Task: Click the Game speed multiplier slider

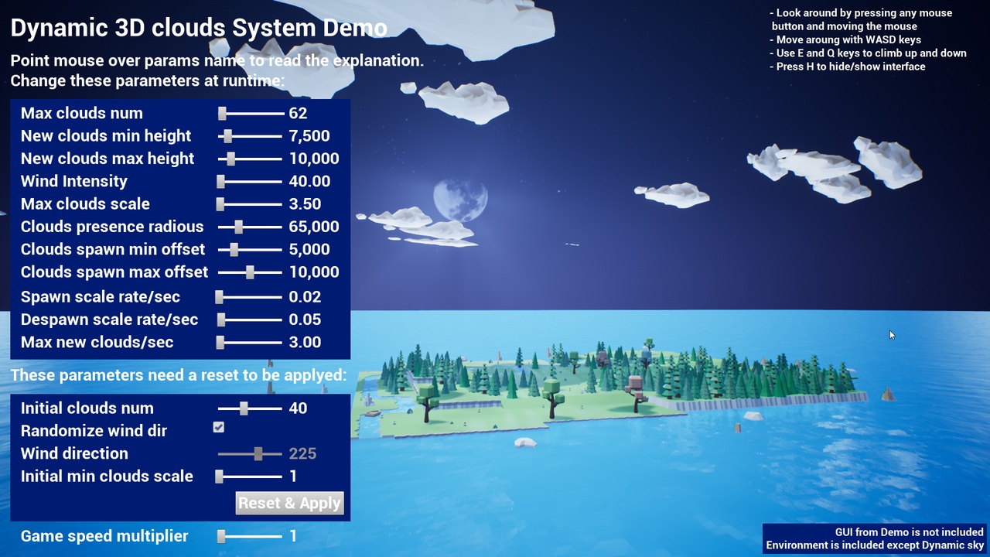Action: click(x=251, y=536)
